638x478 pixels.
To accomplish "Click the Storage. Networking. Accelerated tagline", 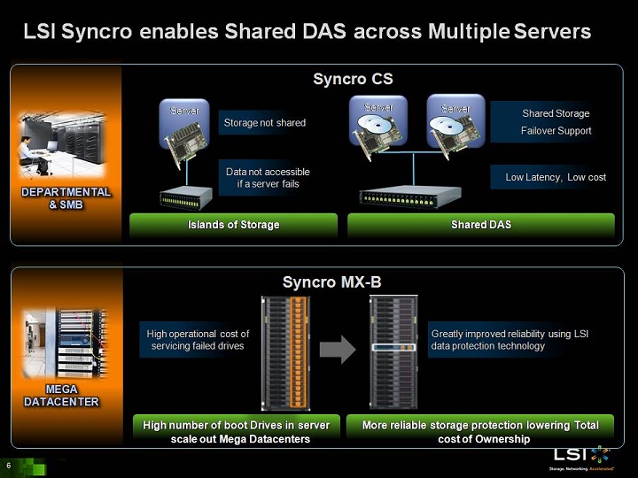I will point(581,469).
